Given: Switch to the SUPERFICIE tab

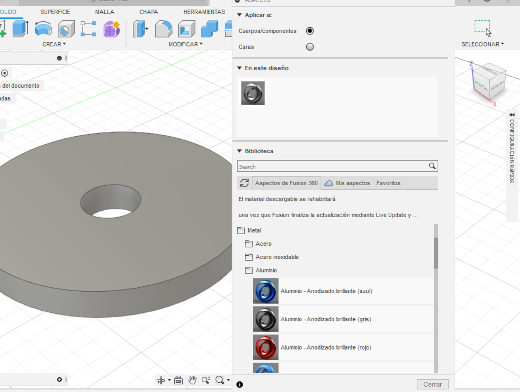Looking at the screenshot, I should (x=55, y=12).
